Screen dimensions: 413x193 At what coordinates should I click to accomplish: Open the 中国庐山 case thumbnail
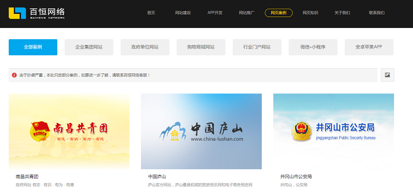(201, 131)
